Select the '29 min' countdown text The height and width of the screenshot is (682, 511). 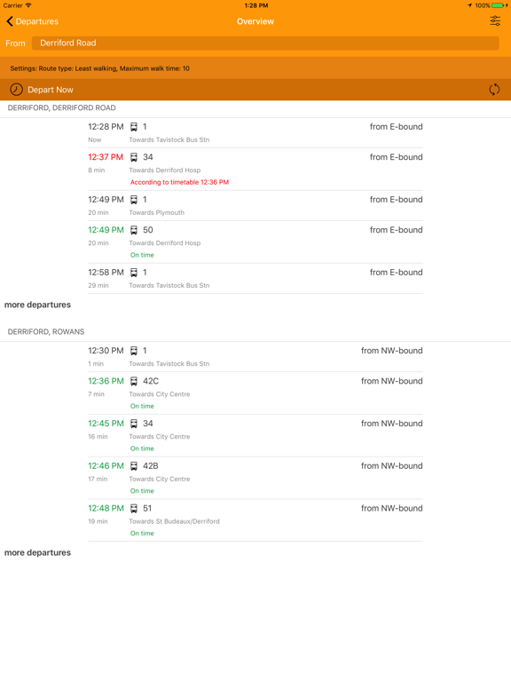click(98, 285)
